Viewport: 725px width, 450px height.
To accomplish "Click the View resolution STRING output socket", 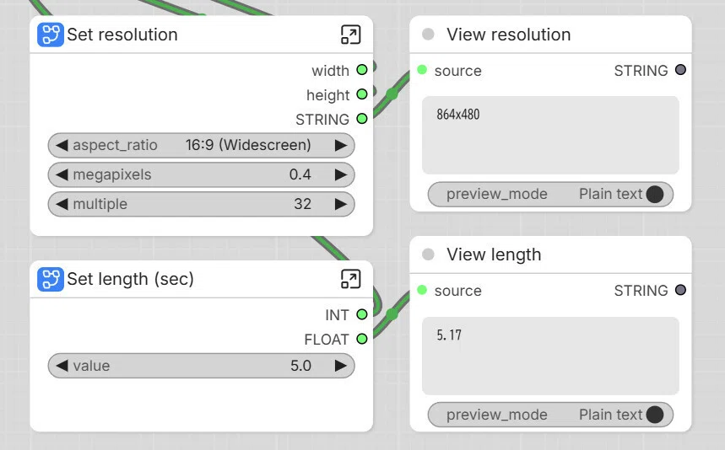I will [x=680, y=70].
